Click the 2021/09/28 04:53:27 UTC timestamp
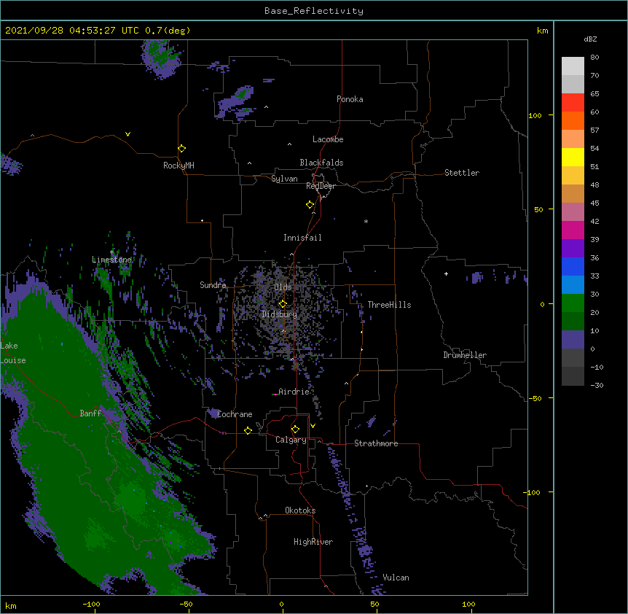The height and width of the screenshot is (614, 628). tap(72, 31)
